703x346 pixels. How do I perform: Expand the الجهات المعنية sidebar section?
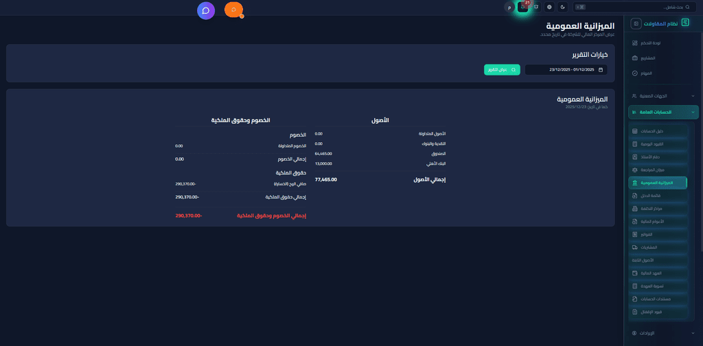pos(663,96)
